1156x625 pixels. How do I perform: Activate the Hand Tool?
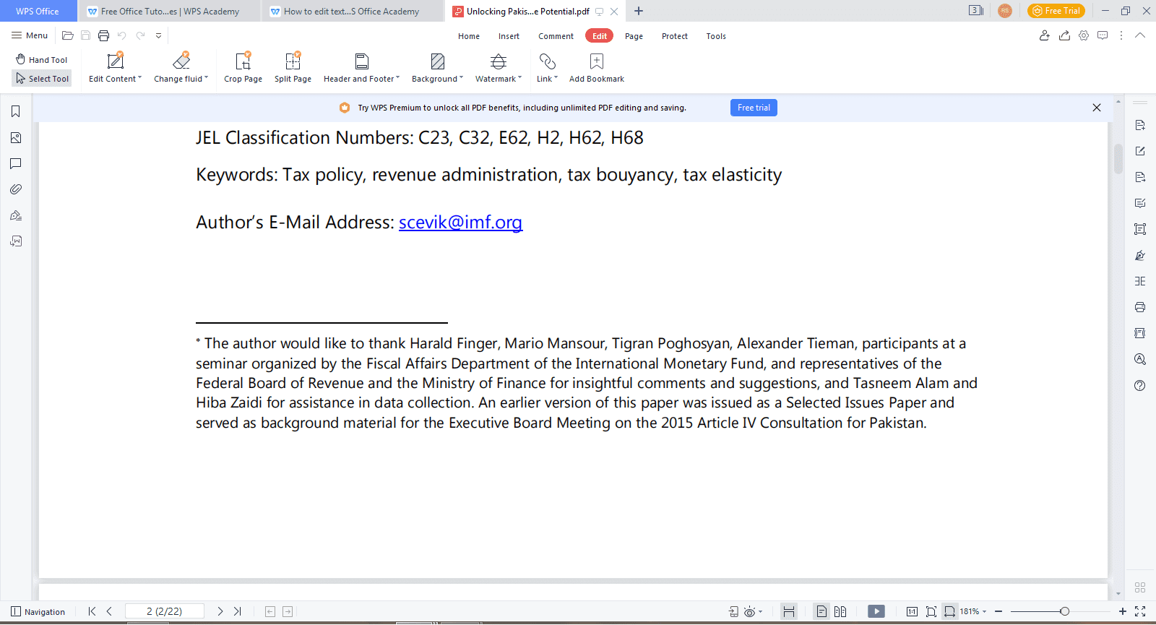point(42,60)
